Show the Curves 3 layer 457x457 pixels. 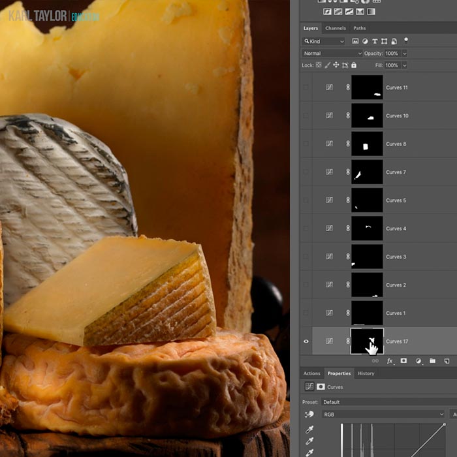point(306,257)
